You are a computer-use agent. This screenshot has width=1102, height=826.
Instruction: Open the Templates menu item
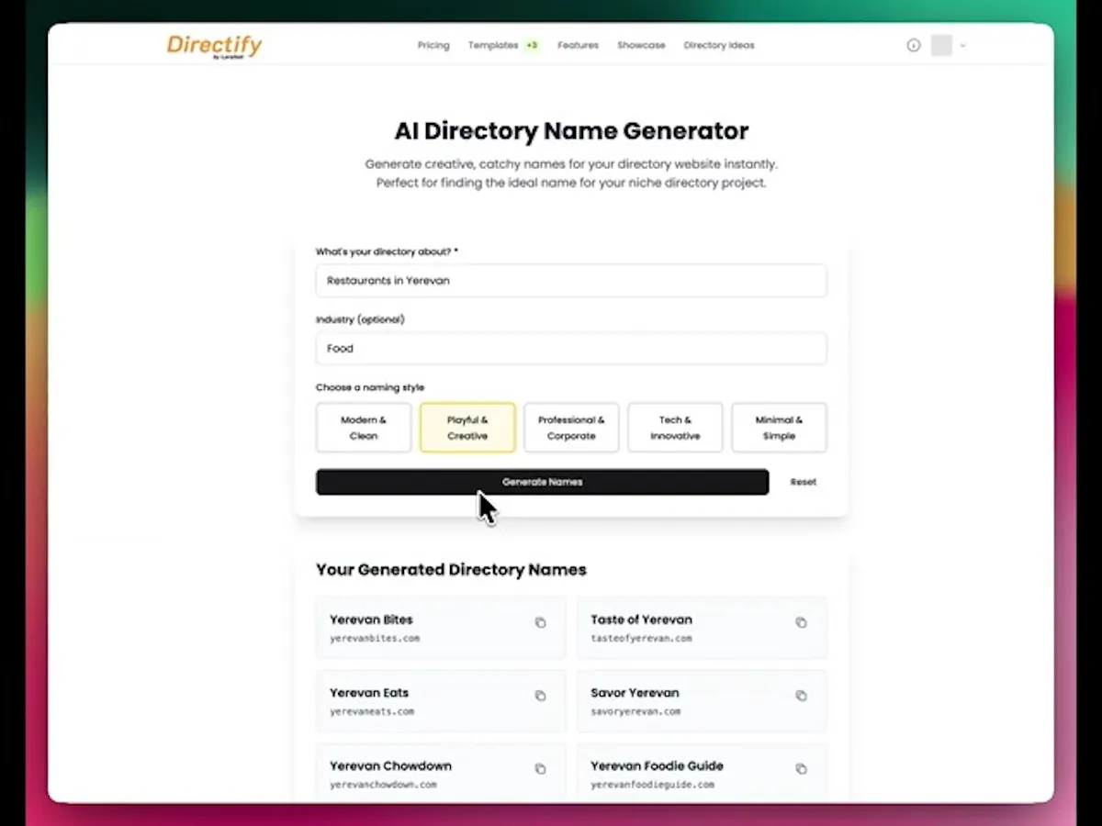click(x=493, y=45)
